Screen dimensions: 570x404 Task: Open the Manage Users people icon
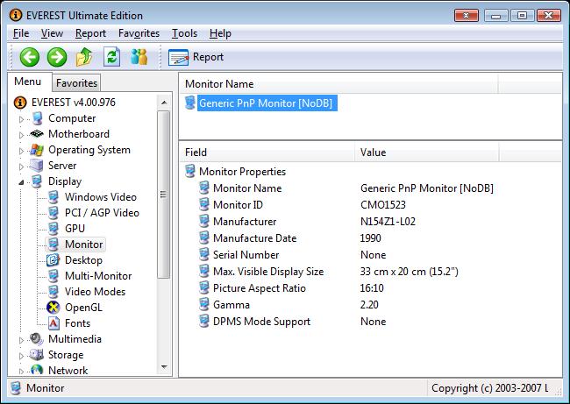139,57
